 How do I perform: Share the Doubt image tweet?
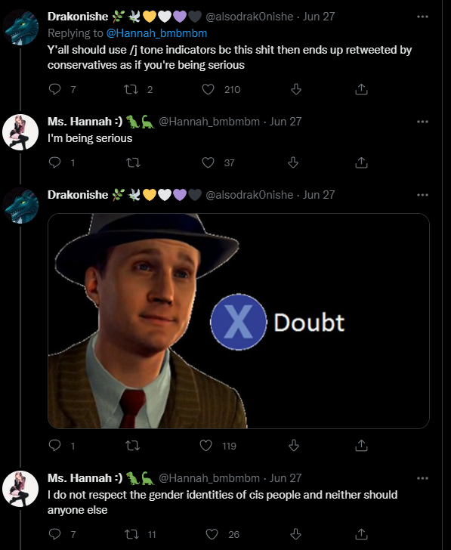[361, 446]
